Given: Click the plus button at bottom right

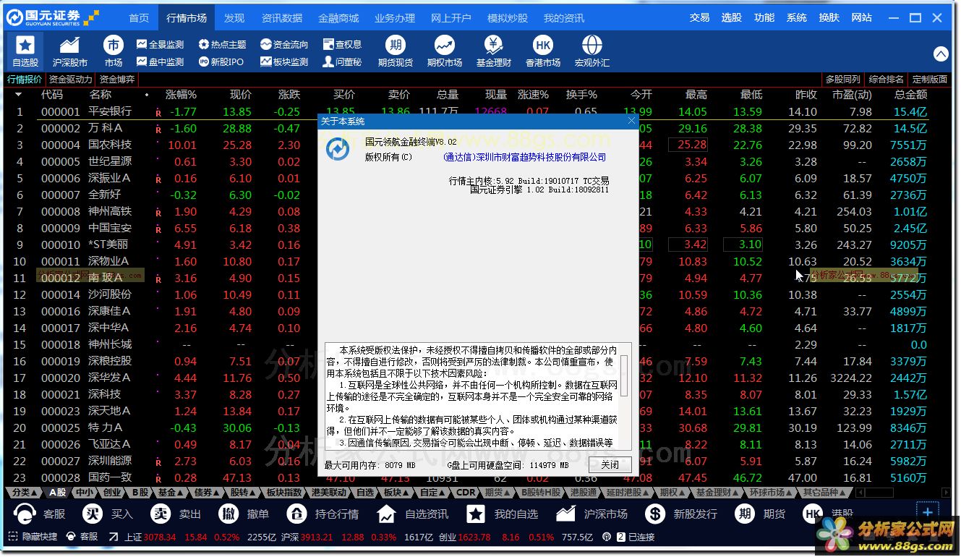Looking at the screenshot, I should 928,513.
